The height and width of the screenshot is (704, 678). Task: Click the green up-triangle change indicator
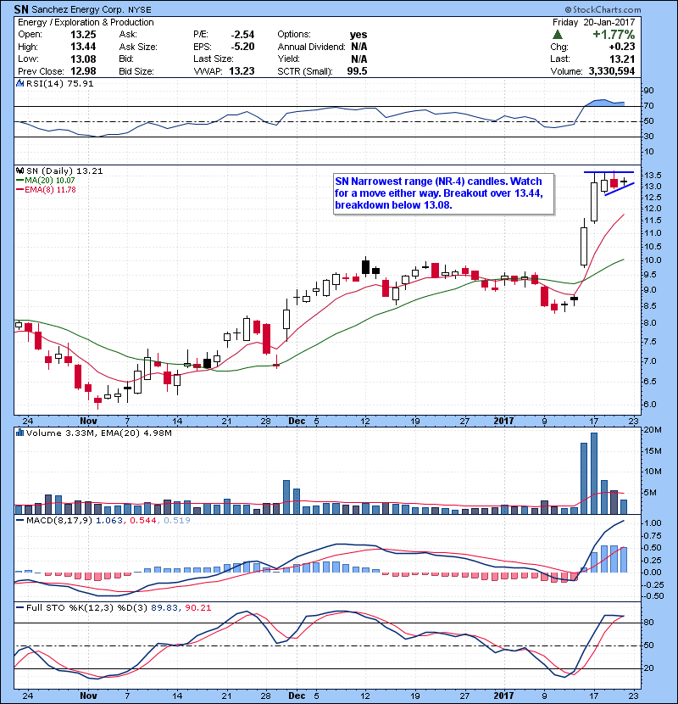tap(558, 35)
